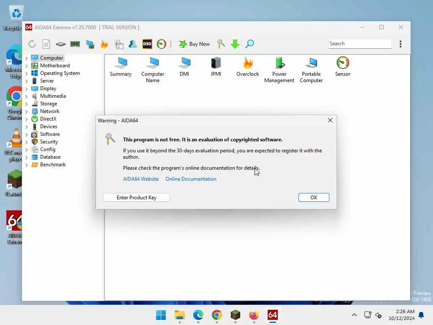
Task: Open the notification bell icon
Action: pos(422,315)
